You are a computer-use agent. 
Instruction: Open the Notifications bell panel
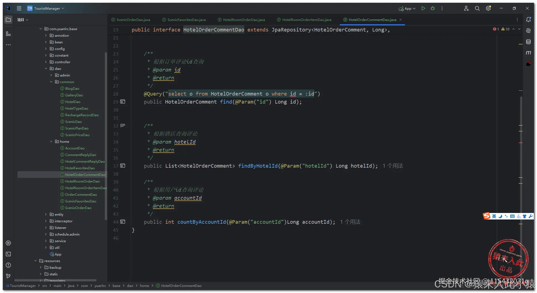click(528, 20)
